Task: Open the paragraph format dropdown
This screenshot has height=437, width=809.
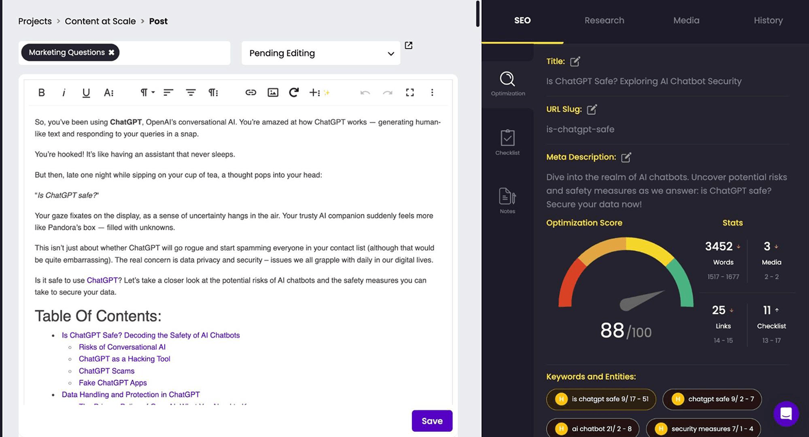Action: [147, 92]
